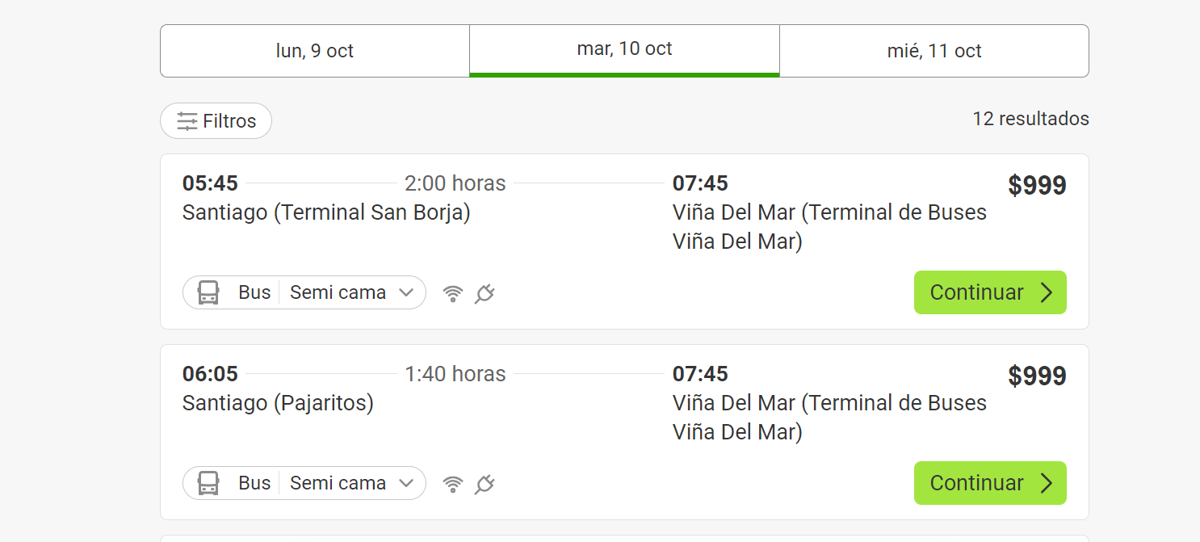The height and width of the screenshot is (542, 1200).
Task: Continue with the 06:05 Pajaritos trip
Action: [989, 483]
